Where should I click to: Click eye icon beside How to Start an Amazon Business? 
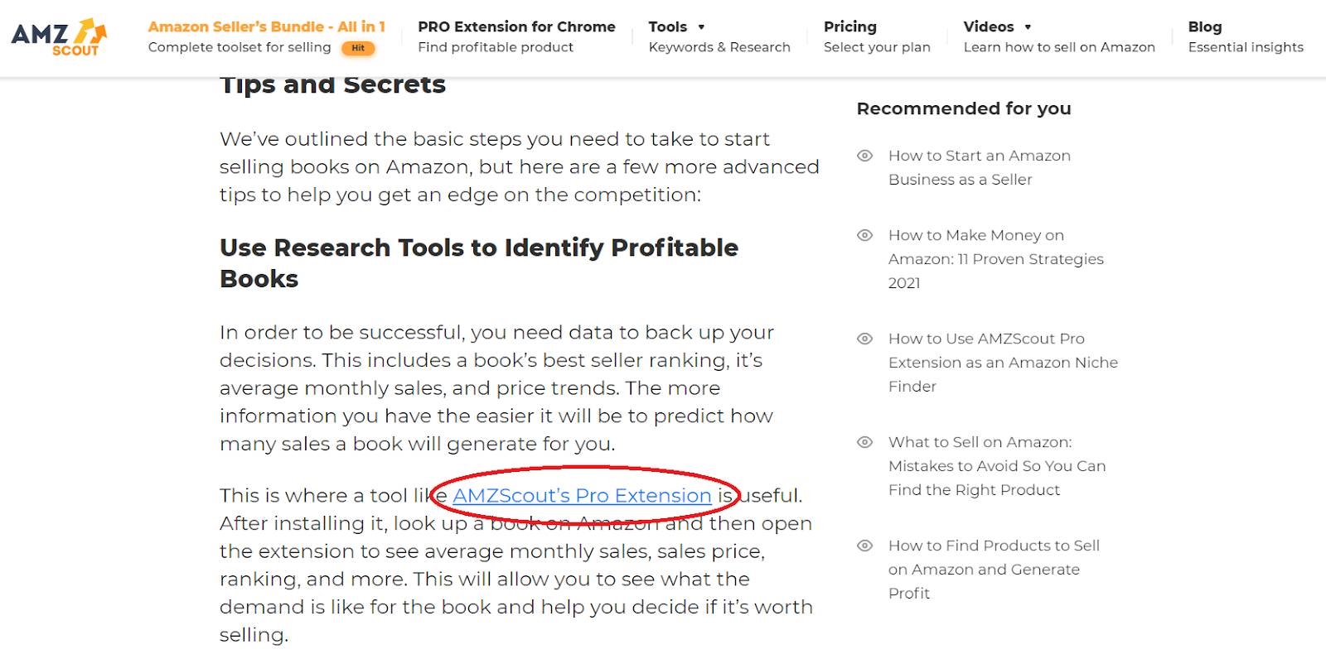click(864, 156)
